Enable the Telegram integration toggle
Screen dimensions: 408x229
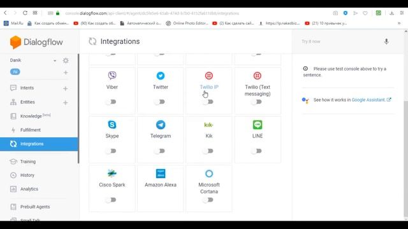click(159, 151)
